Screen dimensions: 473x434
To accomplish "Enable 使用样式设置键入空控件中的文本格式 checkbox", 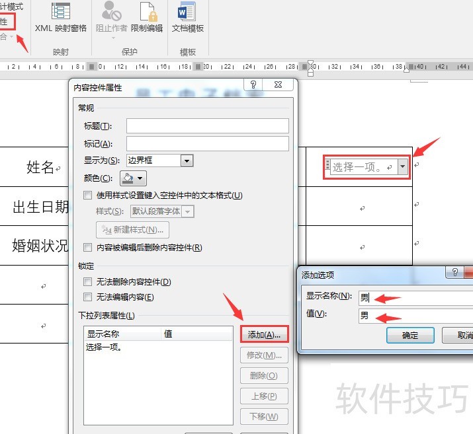I will (88, 196).
